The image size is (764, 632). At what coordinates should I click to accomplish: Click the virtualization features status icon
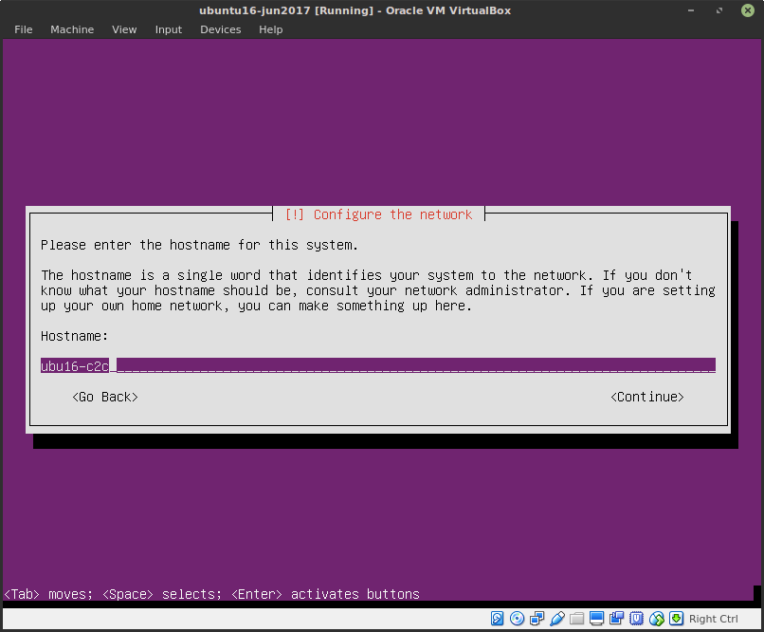(x=636, y=618)
